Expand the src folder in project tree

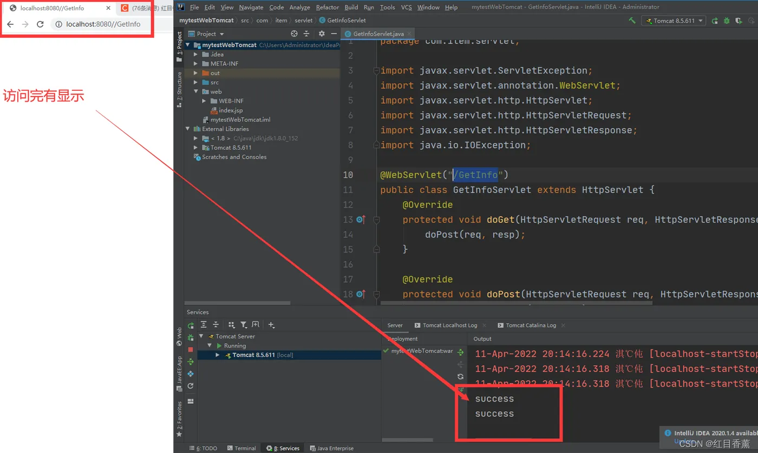pyautogui.click(x=196, y=82)
